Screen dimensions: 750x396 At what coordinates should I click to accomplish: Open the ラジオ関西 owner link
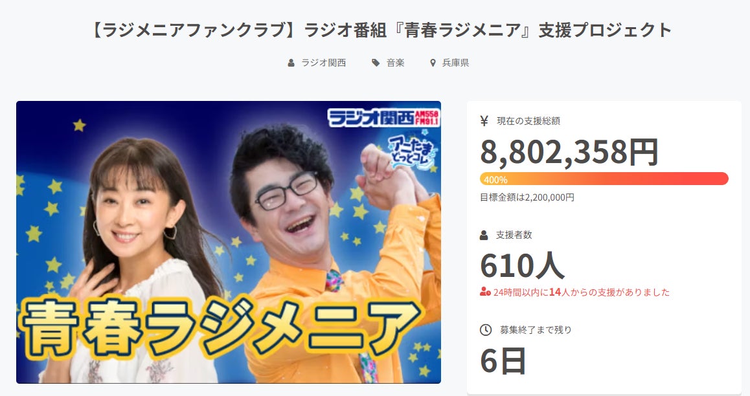click(323, 63)
